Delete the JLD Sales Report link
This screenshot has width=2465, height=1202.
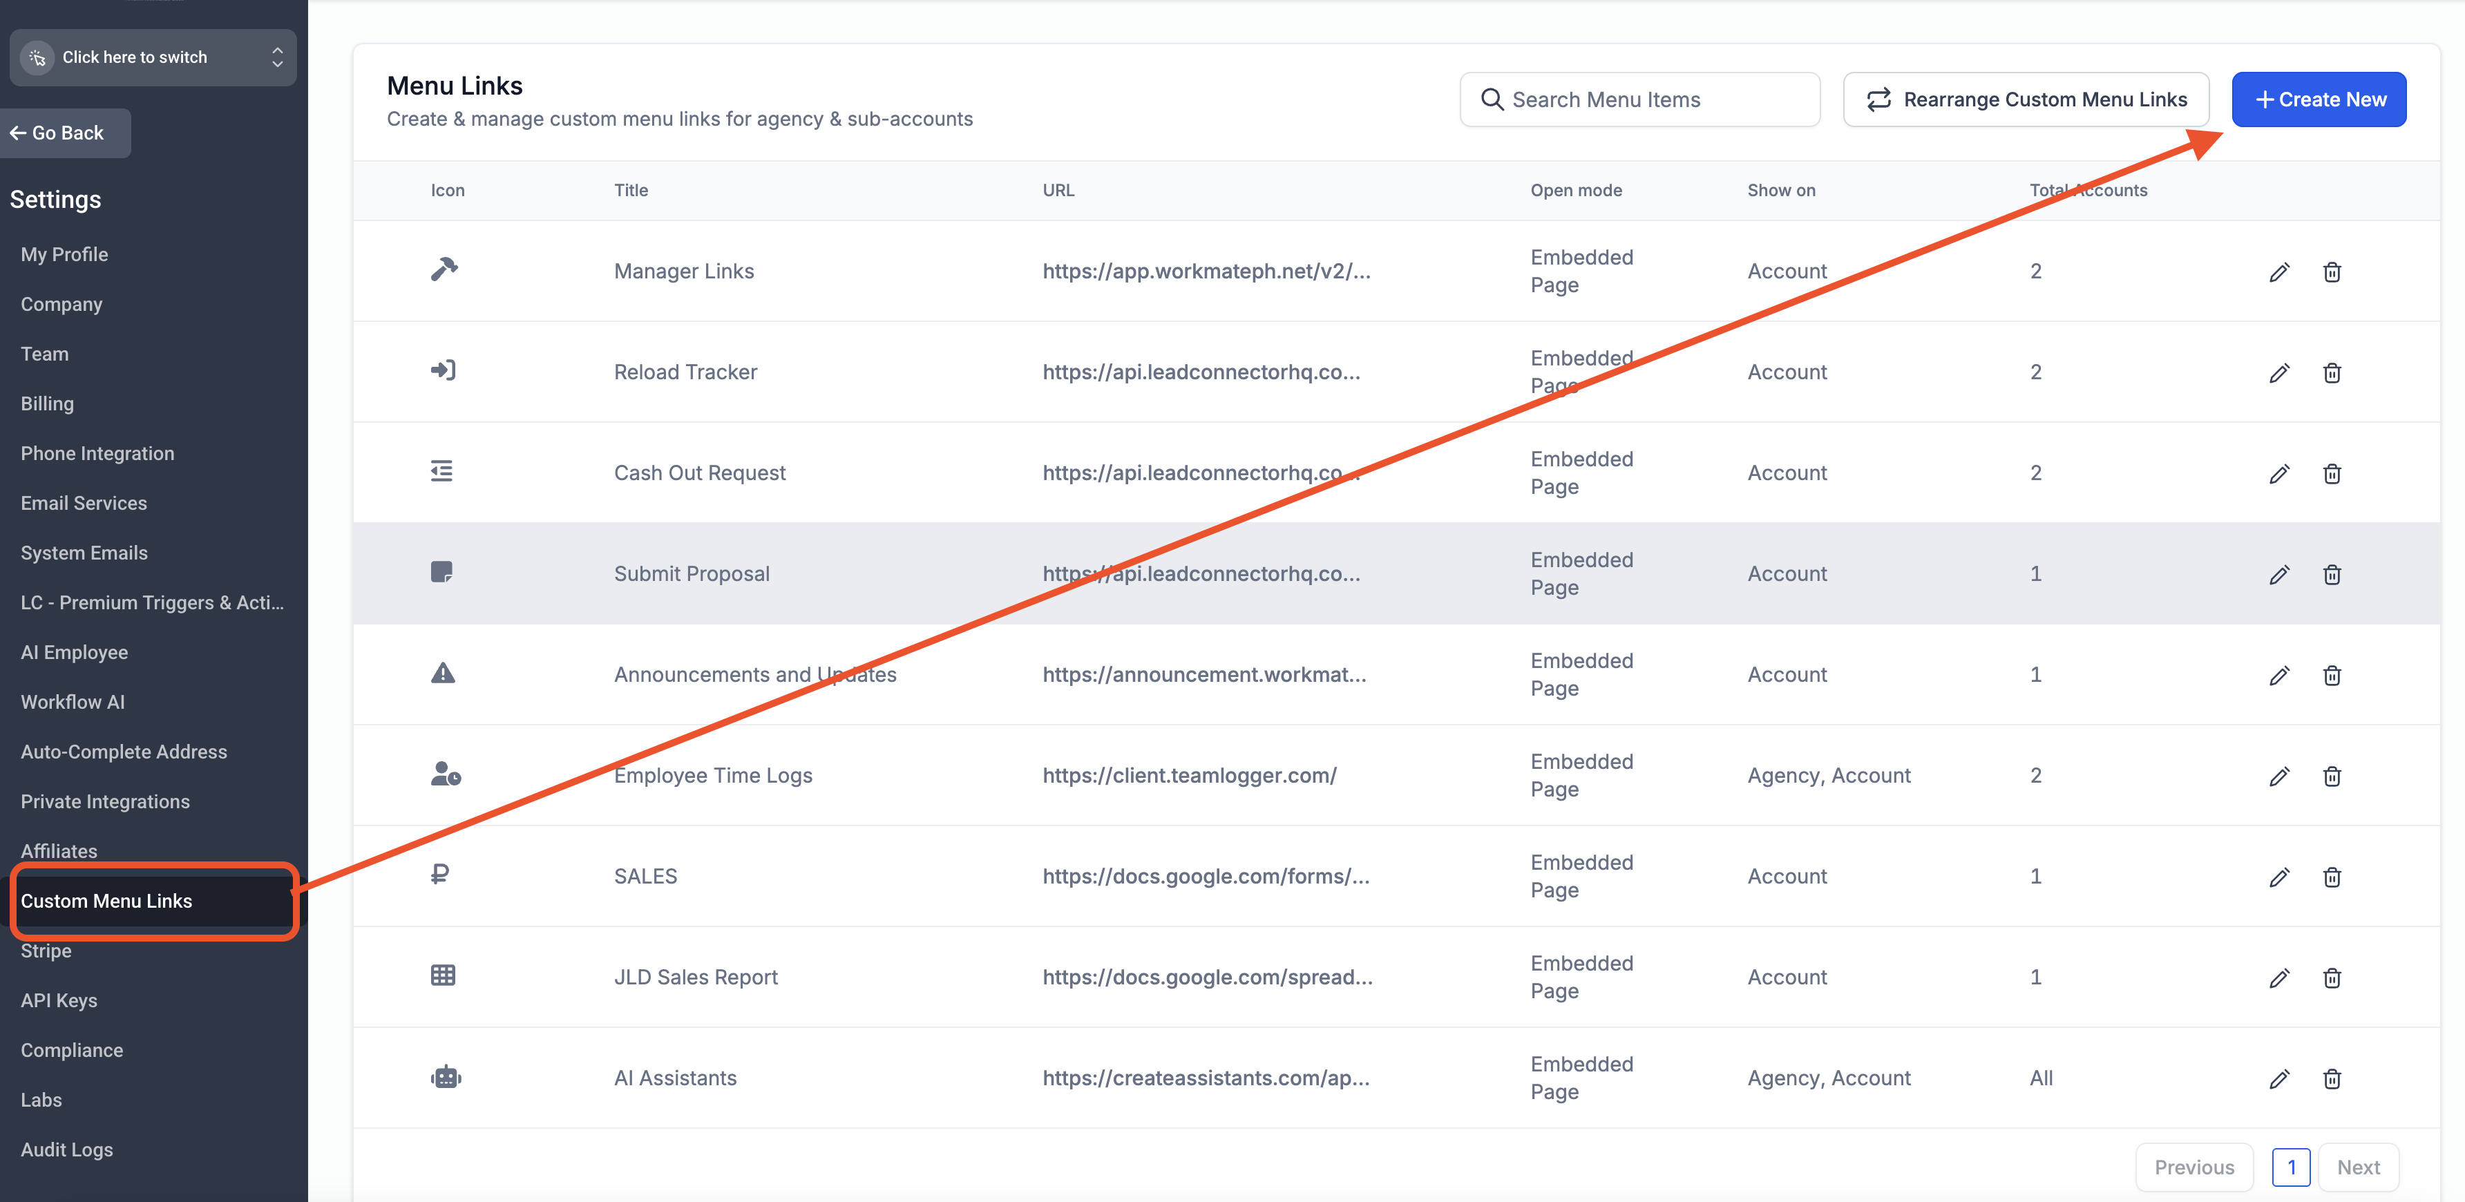[2331, 978]
